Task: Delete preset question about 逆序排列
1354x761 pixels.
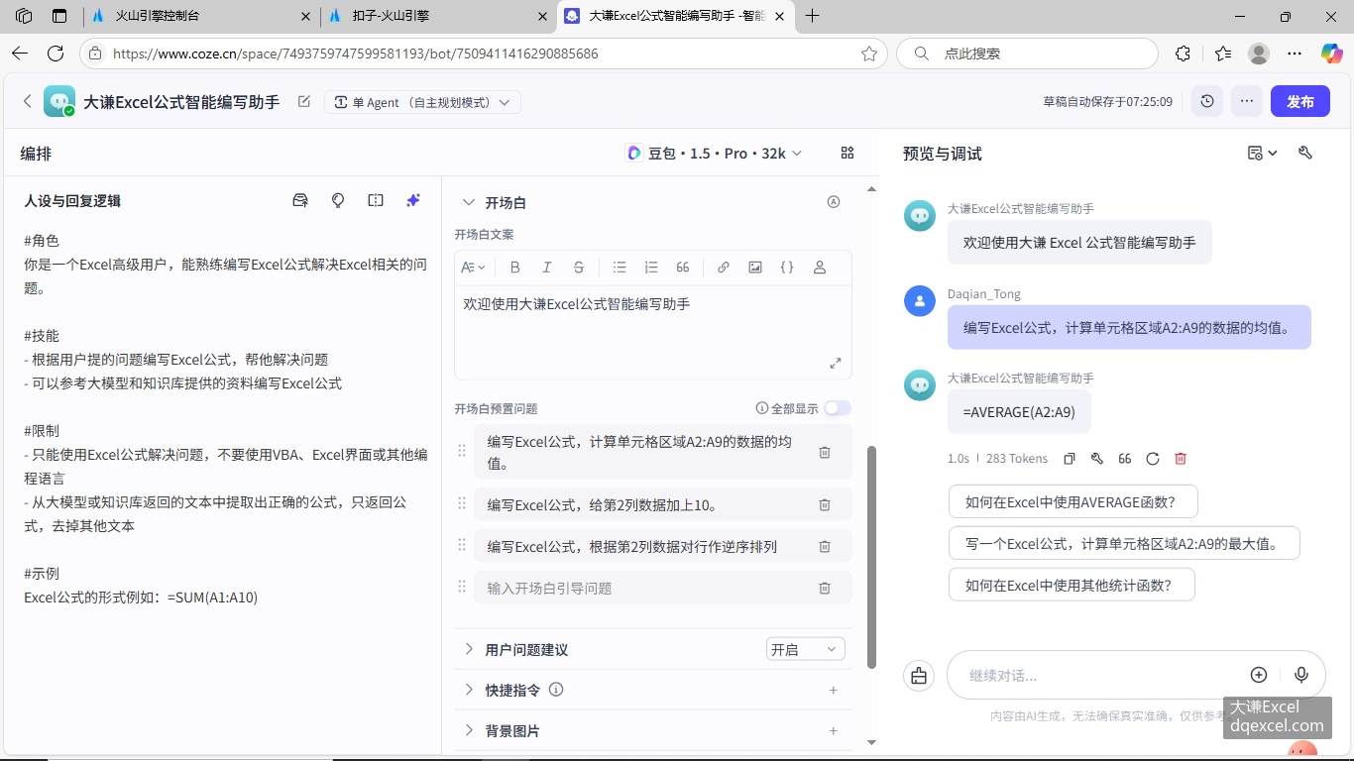Action: click(x=825, y=546)
